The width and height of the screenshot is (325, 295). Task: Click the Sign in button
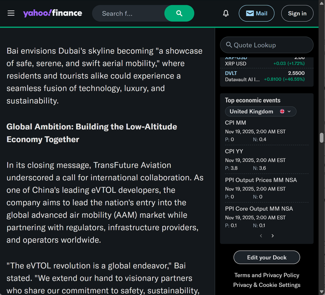(x=297, y=13)
